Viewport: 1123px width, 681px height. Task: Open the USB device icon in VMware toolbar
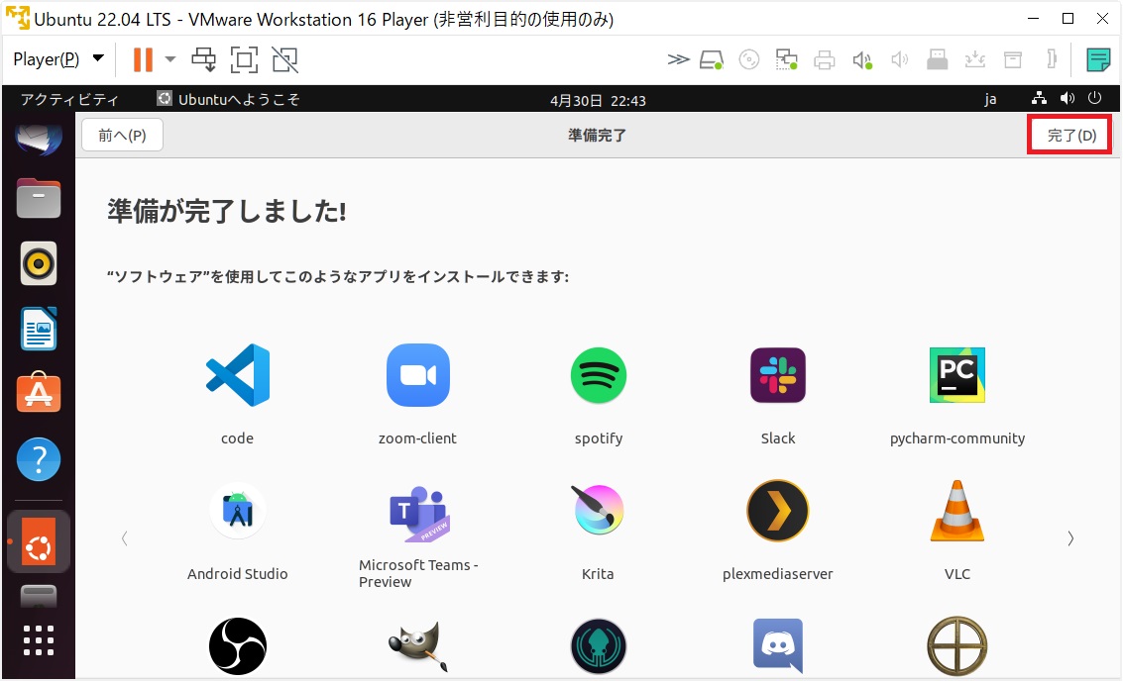point(938,59)
